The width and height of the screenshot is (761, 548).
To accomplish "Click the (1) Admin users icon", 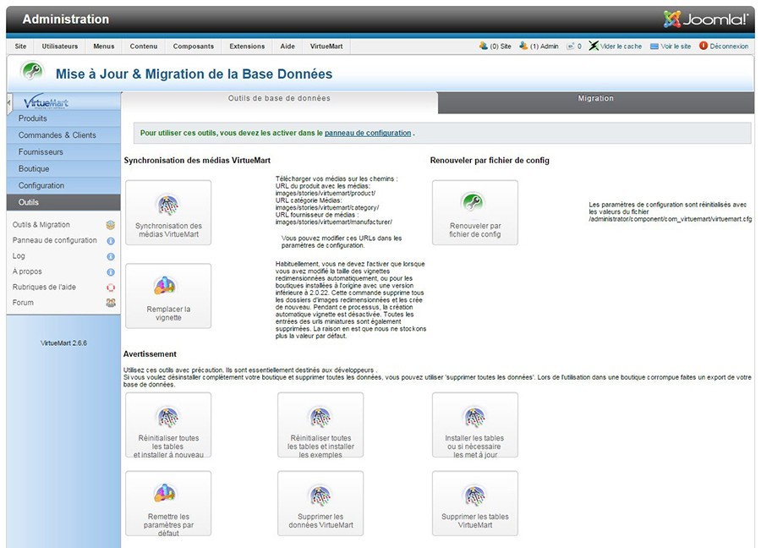I will pyautogui.click(x=523, y=46).
